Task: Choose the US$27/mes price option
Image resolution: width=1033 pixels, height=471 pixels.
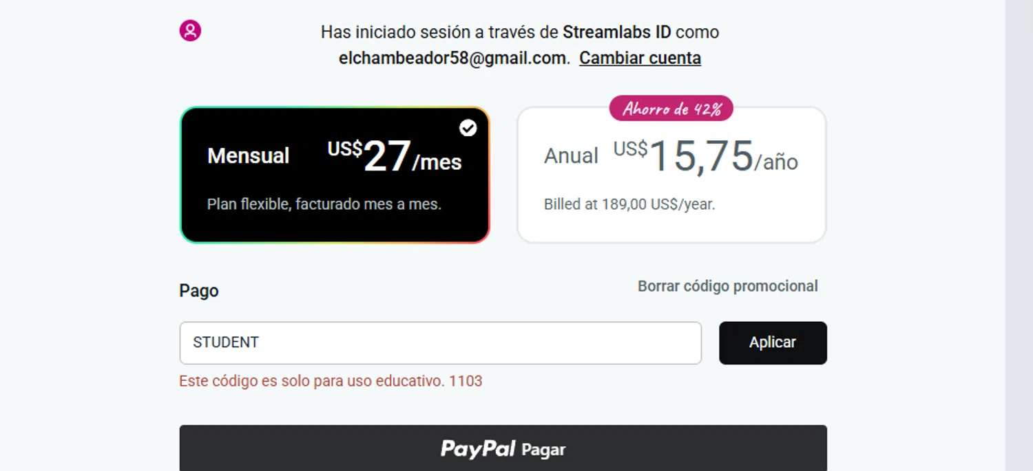Action: tap(395, 156)
